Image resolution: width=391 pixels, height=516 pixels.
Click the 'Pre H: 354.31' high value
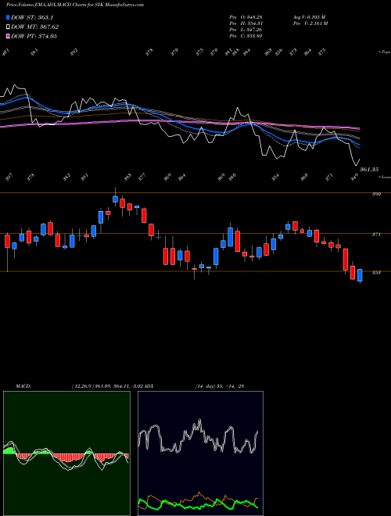click(246, 23)
